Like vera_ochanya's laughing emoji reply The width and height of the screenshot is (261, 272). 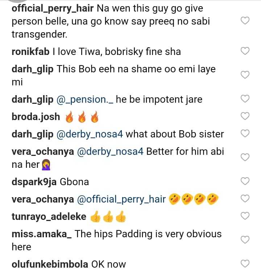pyautogui.click(x=245, y=199)
